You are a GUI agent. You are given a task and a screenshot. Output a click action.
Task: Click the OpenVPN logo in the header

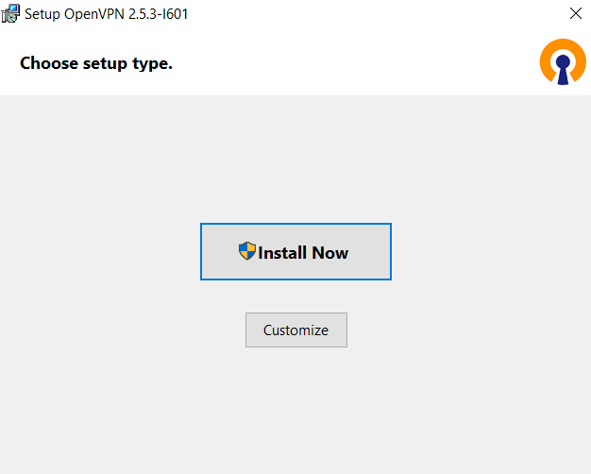click(x=563, y=64)
